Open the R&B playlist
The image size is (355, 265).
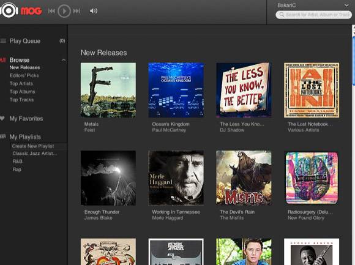17,162
